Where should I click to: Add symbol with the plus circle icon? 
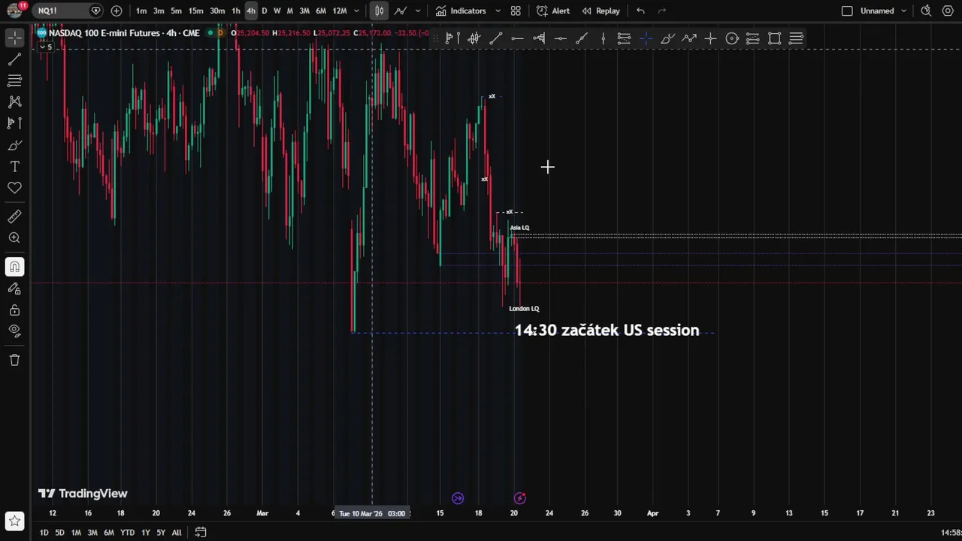tap(116, 11)
